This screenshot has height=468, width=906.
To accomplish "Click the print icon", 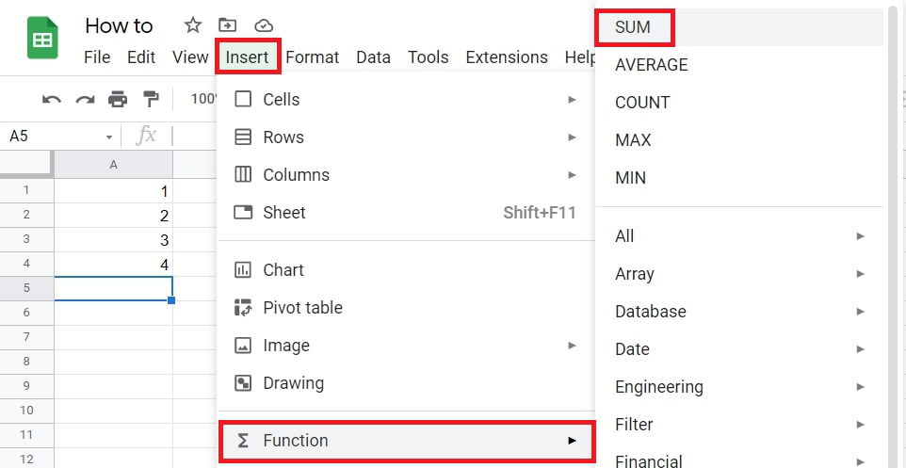I will point(118,99).
